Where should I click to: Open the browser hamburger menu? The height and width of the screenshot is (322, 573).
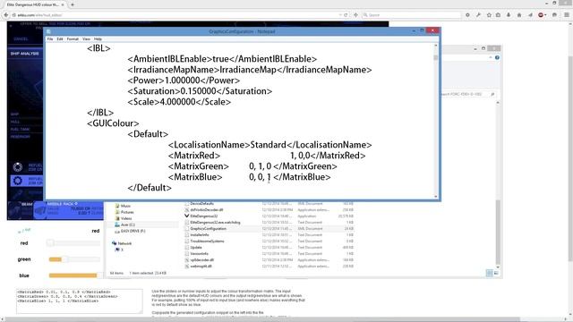click(x=567, y=15)
